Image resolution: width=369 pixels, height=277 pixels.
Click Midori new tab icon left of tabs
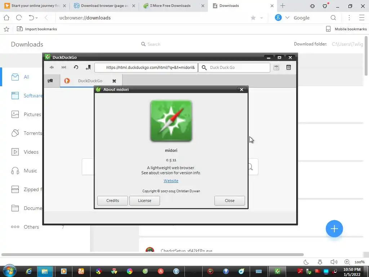[x=50, y=81]
